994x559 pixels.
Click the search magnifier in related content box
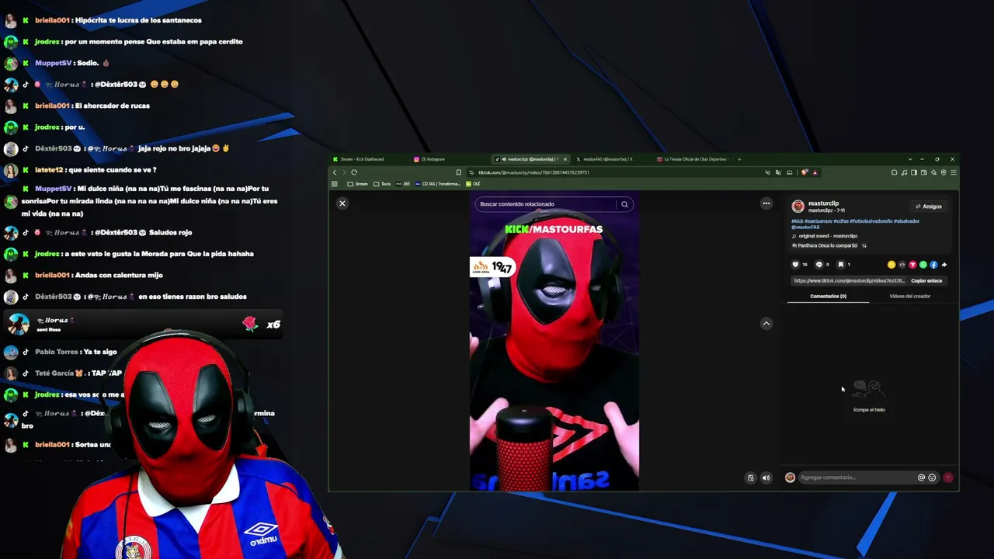click(624, 204)
